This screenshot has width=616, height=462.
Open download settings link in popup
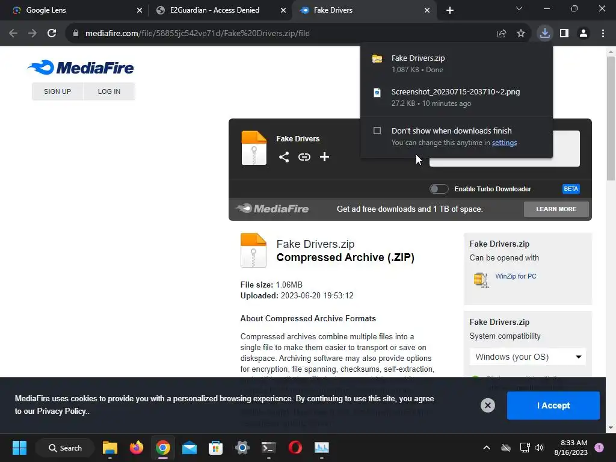505,143
